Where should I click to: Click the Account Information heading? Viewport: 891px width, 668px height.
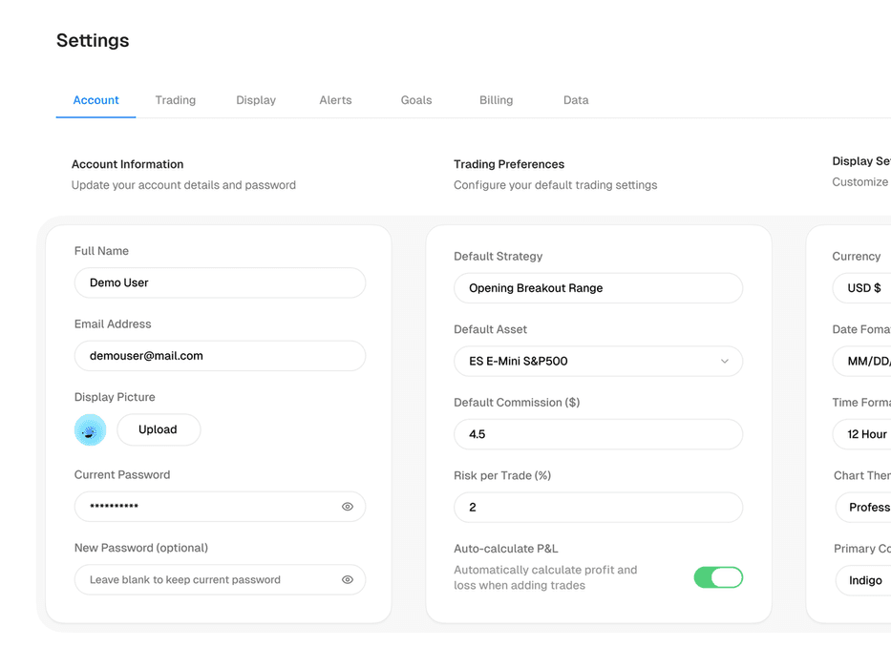coord(127,164)
